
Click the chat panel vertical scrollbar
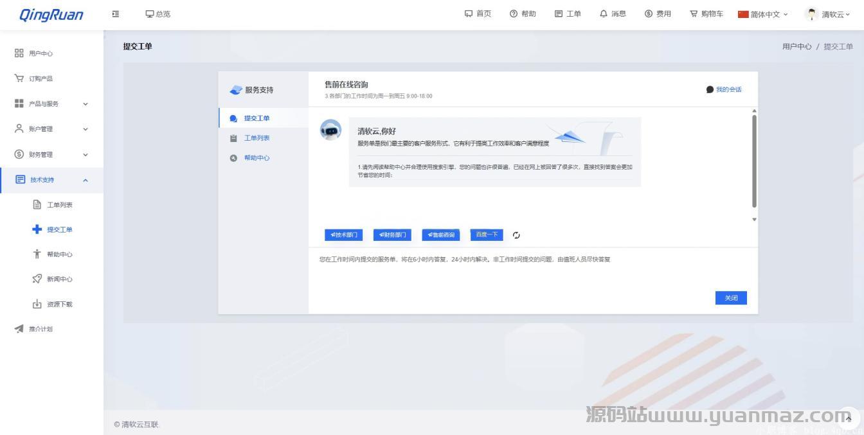click(754, 162)
